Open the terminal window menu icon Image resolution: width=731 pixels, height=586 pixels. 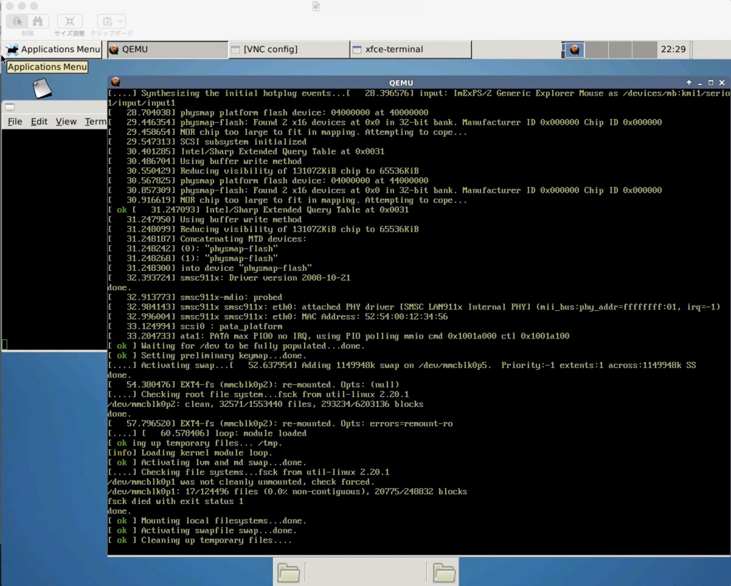[10, 107]
